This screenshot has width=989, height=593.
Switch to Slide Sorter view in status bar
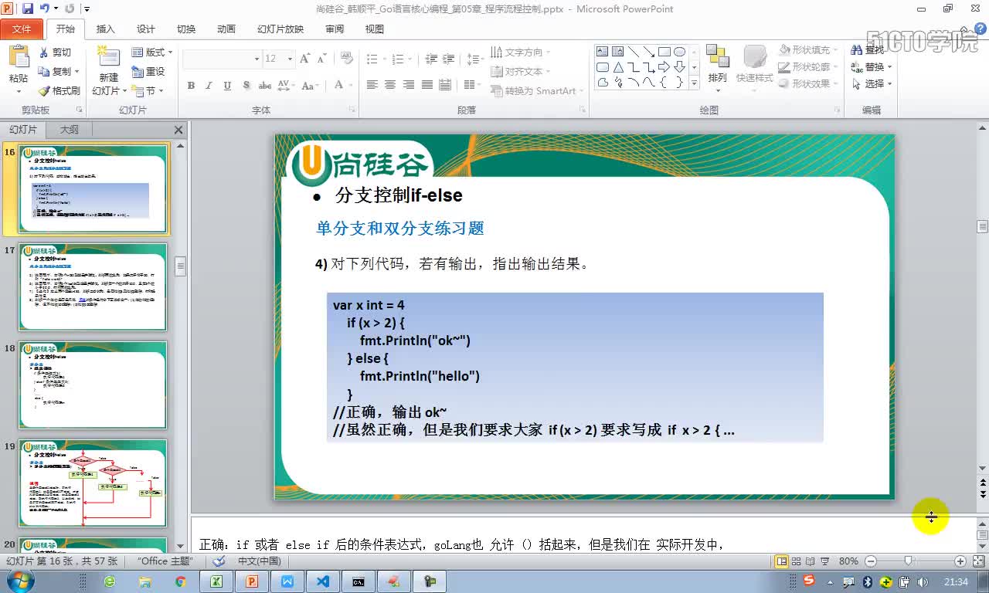(796, 561)
